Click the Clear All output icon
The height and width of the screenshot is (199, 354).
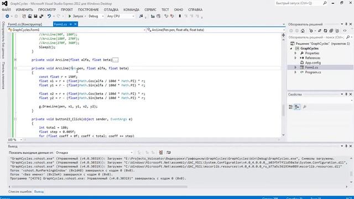point(161,153)
